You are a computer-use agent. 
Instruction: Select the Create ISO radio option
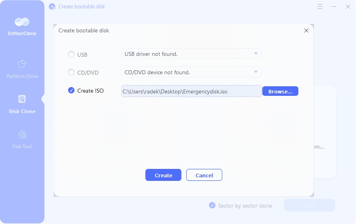click(71, 91)
